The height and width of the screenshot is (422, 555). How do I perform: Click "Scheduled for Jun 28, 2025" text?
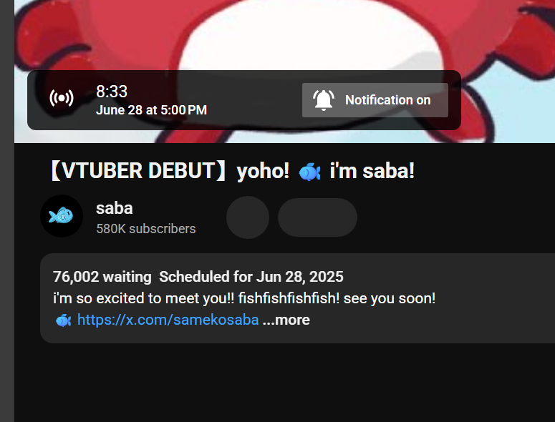coord(251,277)
